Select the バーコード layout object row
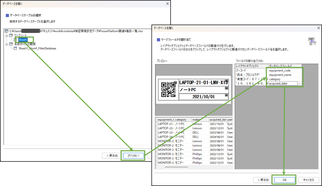 251,71
